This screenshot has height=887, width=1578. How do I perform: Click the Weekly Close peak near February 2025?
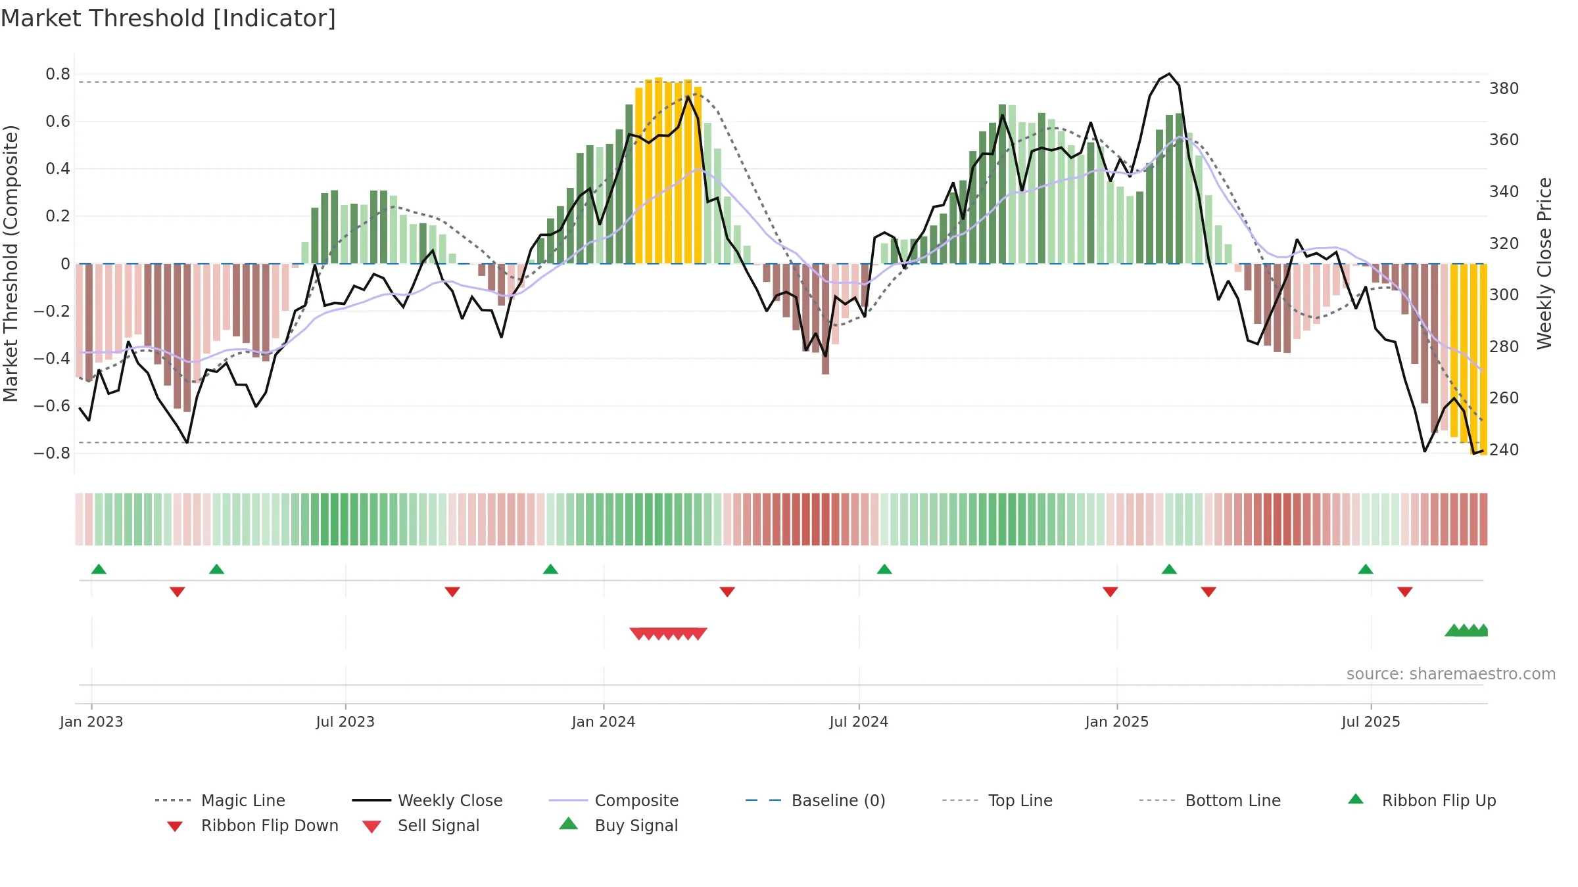pyautogui.click(x=1169, y=74)
